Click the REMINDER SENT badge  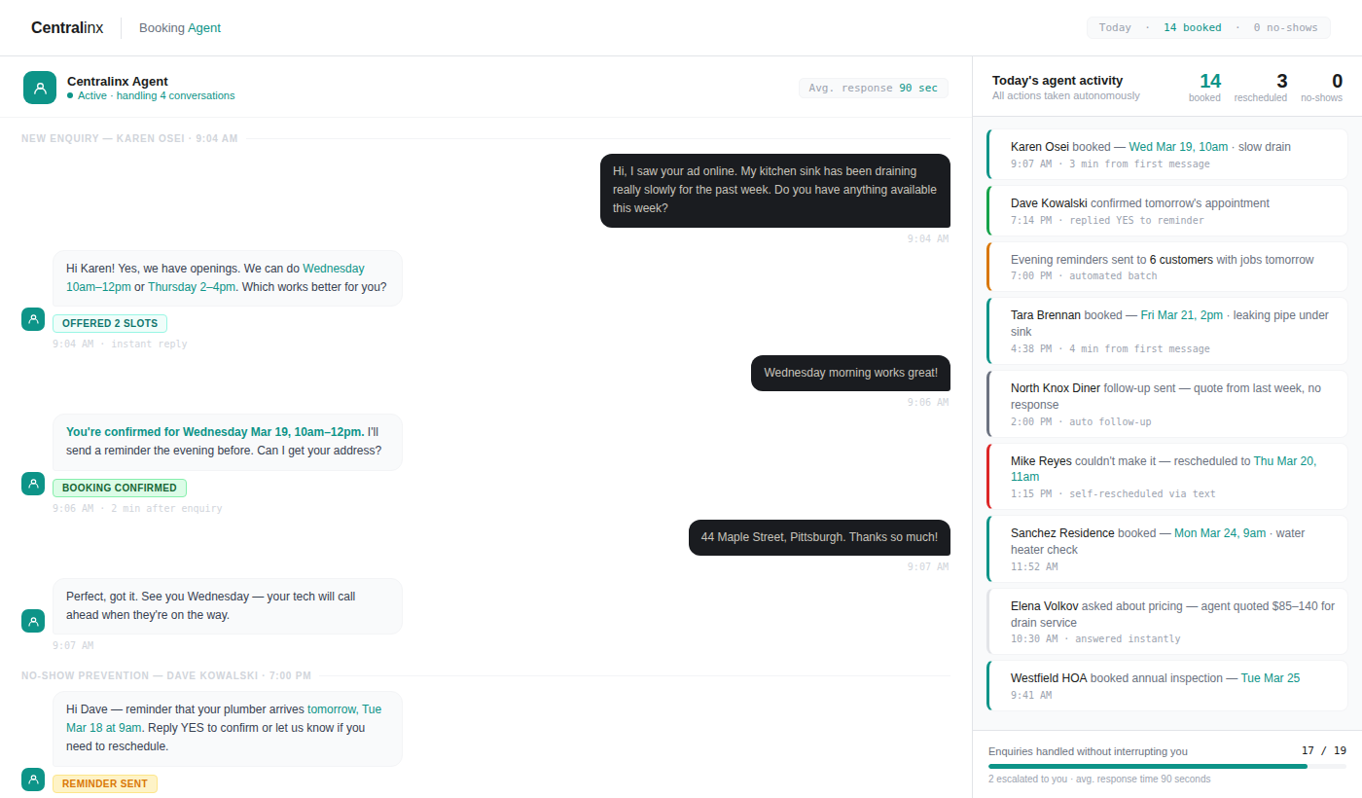[105, 783]
